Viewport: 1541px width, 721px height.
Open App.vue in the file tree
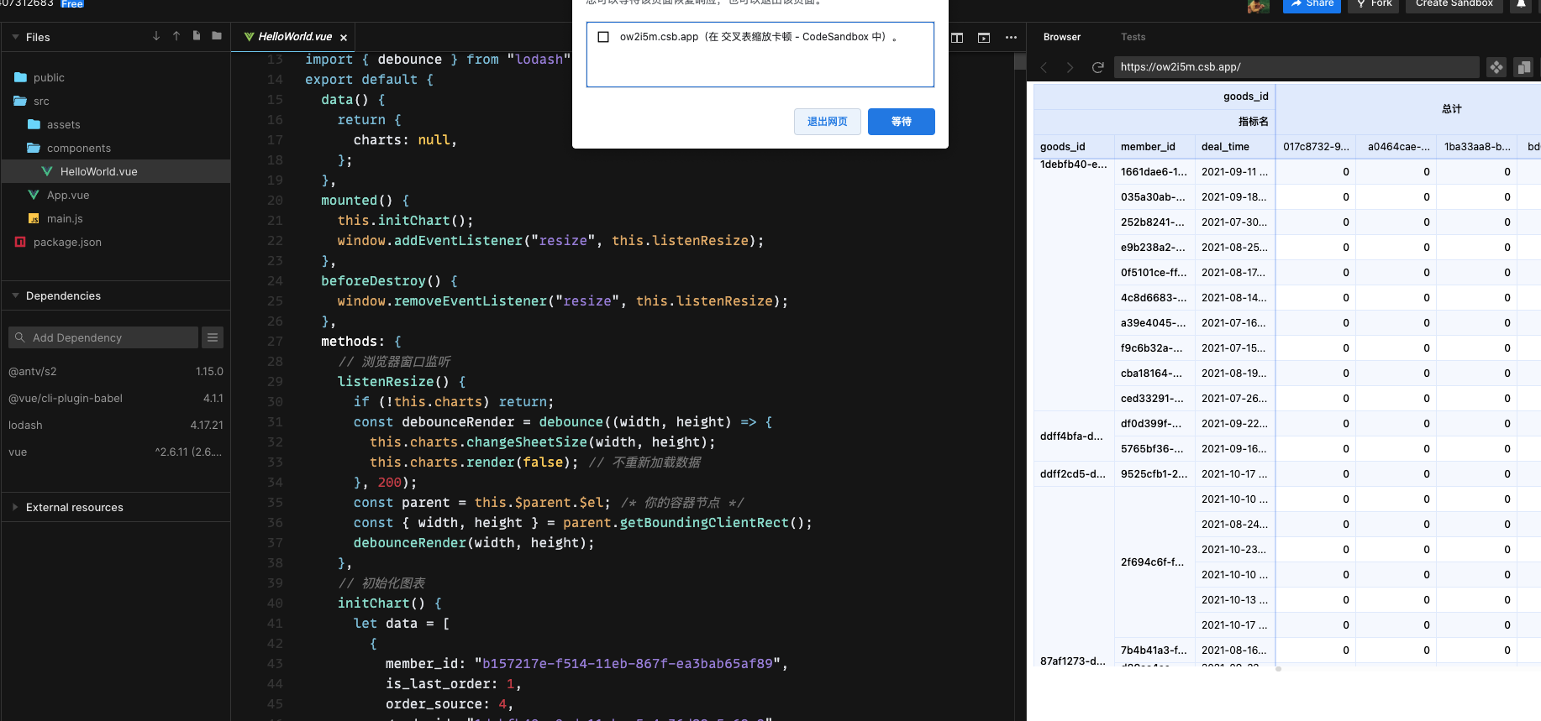pyautogui.click(x=115, y=195)
